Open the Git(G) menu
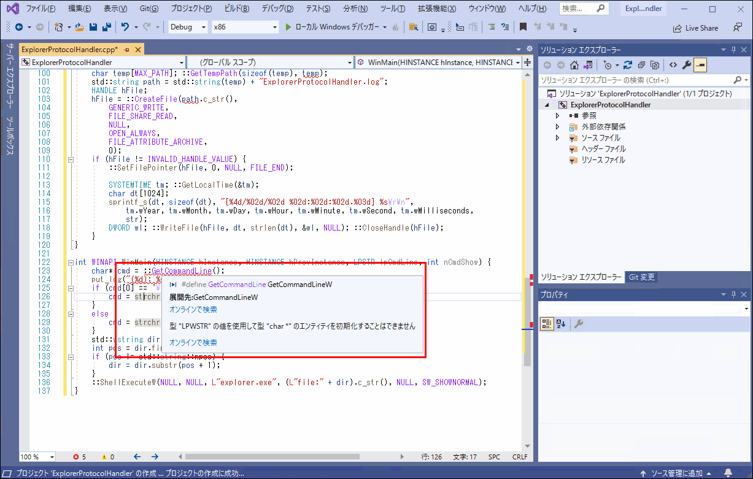The width and height of the screenshot is (753, 479). [x=148, y=9]
